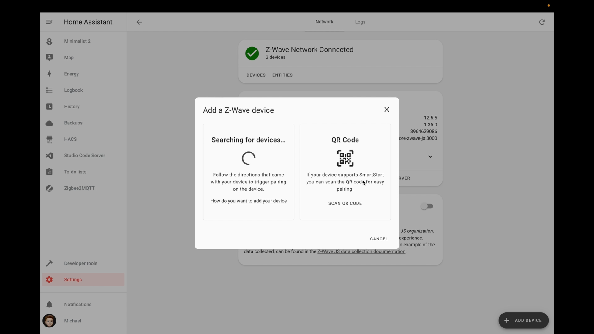
Task: Click the Energy lightning bolt icon
Action: [x=49, y=74]
